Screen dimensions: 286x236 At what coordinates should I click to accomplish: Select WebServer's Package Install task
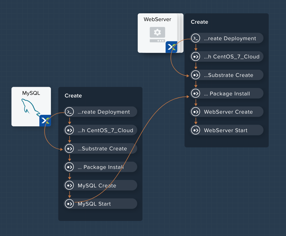[x=227, y=93]
